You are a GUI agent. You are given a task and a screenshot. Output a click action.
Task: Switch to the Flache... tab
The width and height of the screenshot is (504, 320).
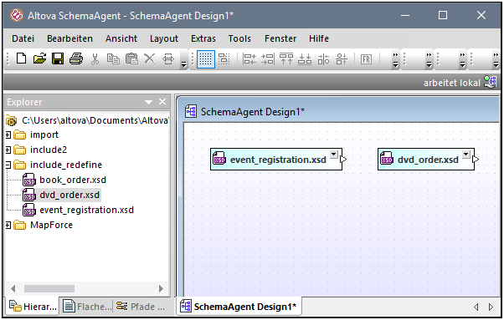87,307
